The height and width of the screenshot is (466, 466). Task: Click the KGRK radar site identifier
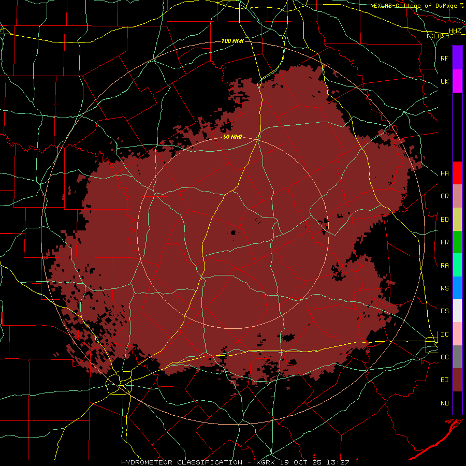[266, 462]
